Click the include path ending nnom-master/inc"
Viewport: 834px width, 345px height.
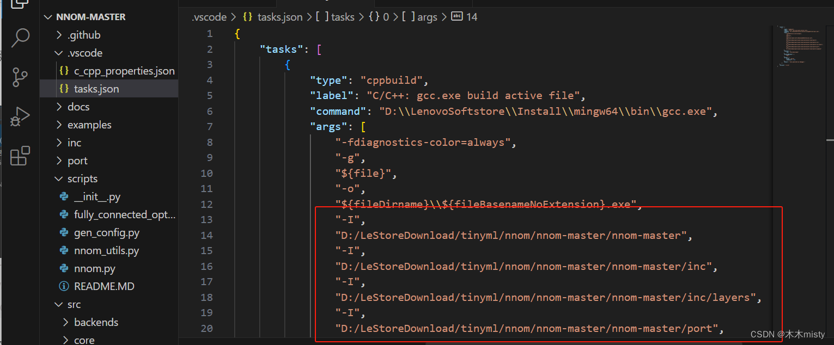pos(524,266)
